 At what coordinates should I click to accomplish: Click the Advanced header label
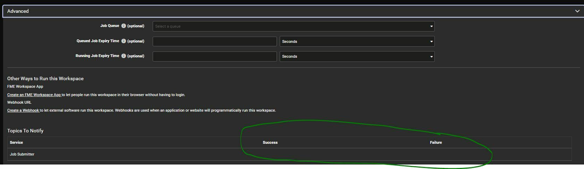pos(18,11)
